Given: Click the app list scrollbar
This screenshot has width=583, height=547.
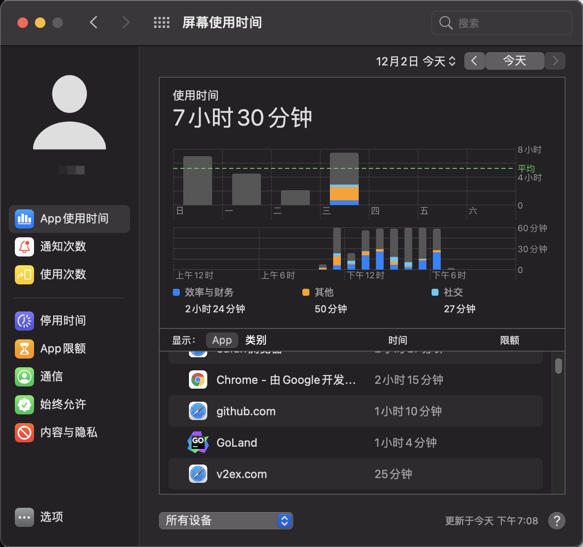Looking at the screenshot, I should (x=558, y=366).
